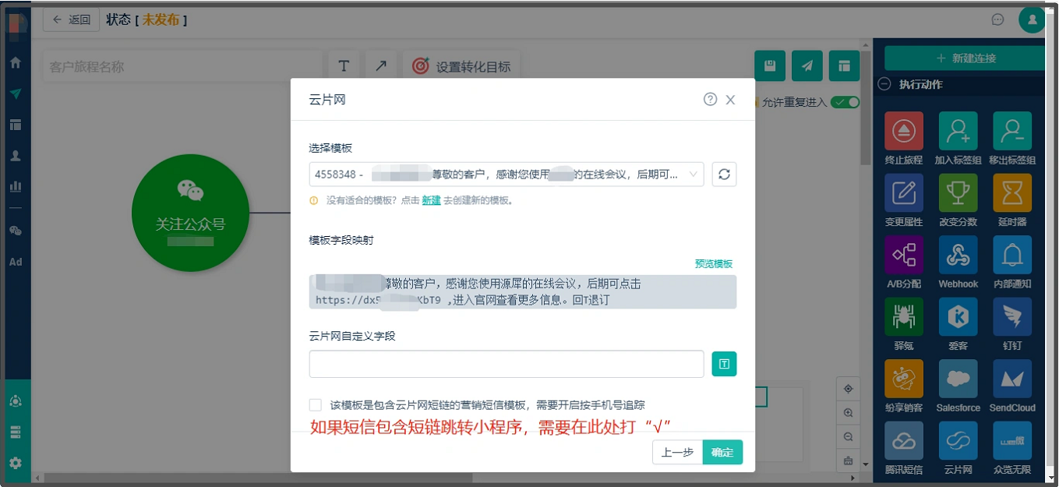Open the table layout sidebar icon
This screenshot has height=487, width=1059.
pos(15,125)
